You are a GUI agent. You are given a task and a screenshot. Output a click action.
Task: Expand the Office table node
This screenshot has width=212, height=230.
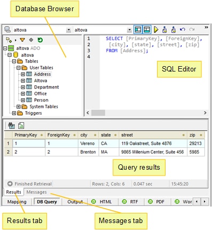coord(23,93)
